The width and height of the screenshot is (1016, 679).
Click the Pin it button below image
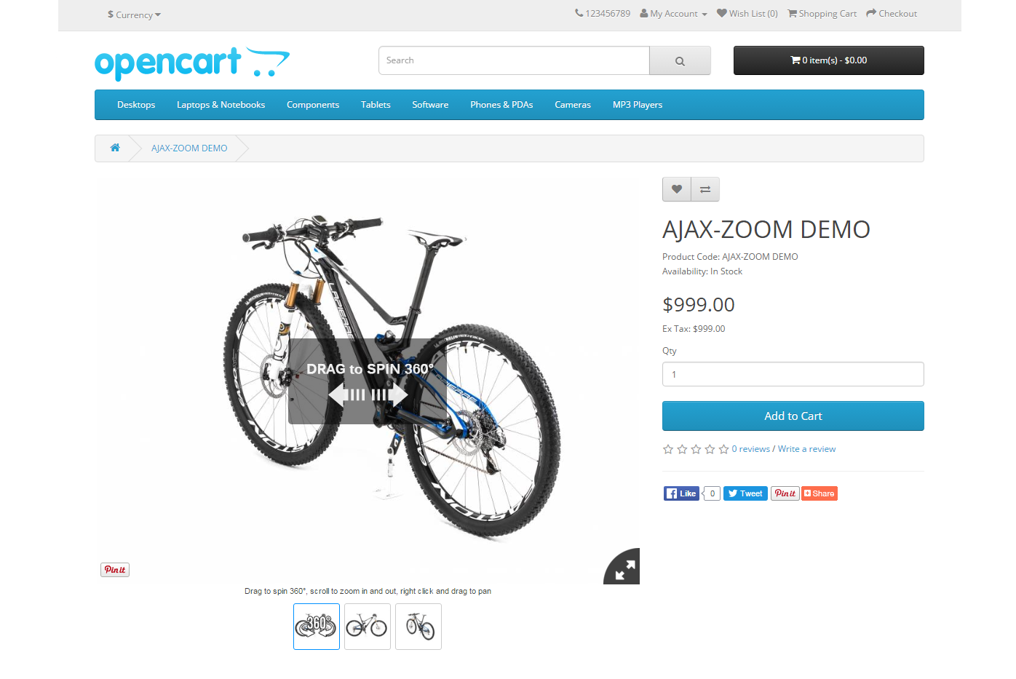tap(115, 570)
